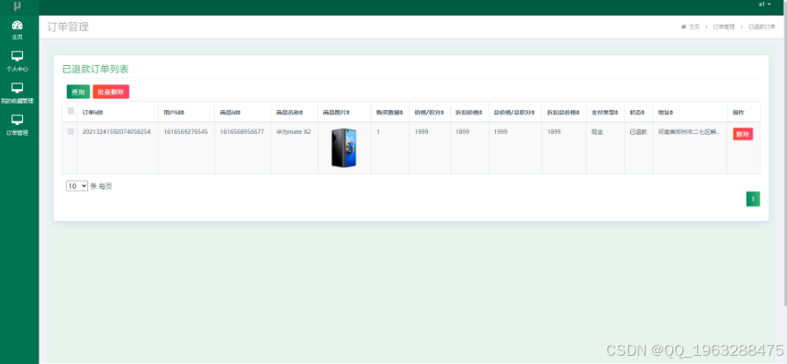Click the 已退款订单列表 panel title
This screenshot has height=364, width=787.
tap(96, 70)
